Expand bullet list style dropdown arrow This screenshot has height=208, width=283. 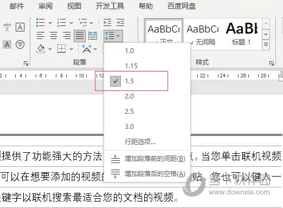[50, 23]
